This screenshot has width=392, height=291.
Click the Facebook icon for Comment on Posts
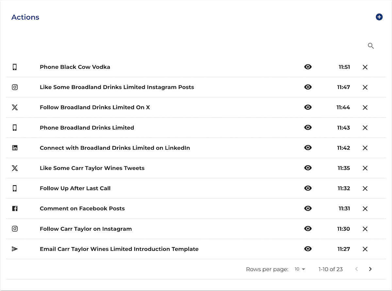point(15,209)
